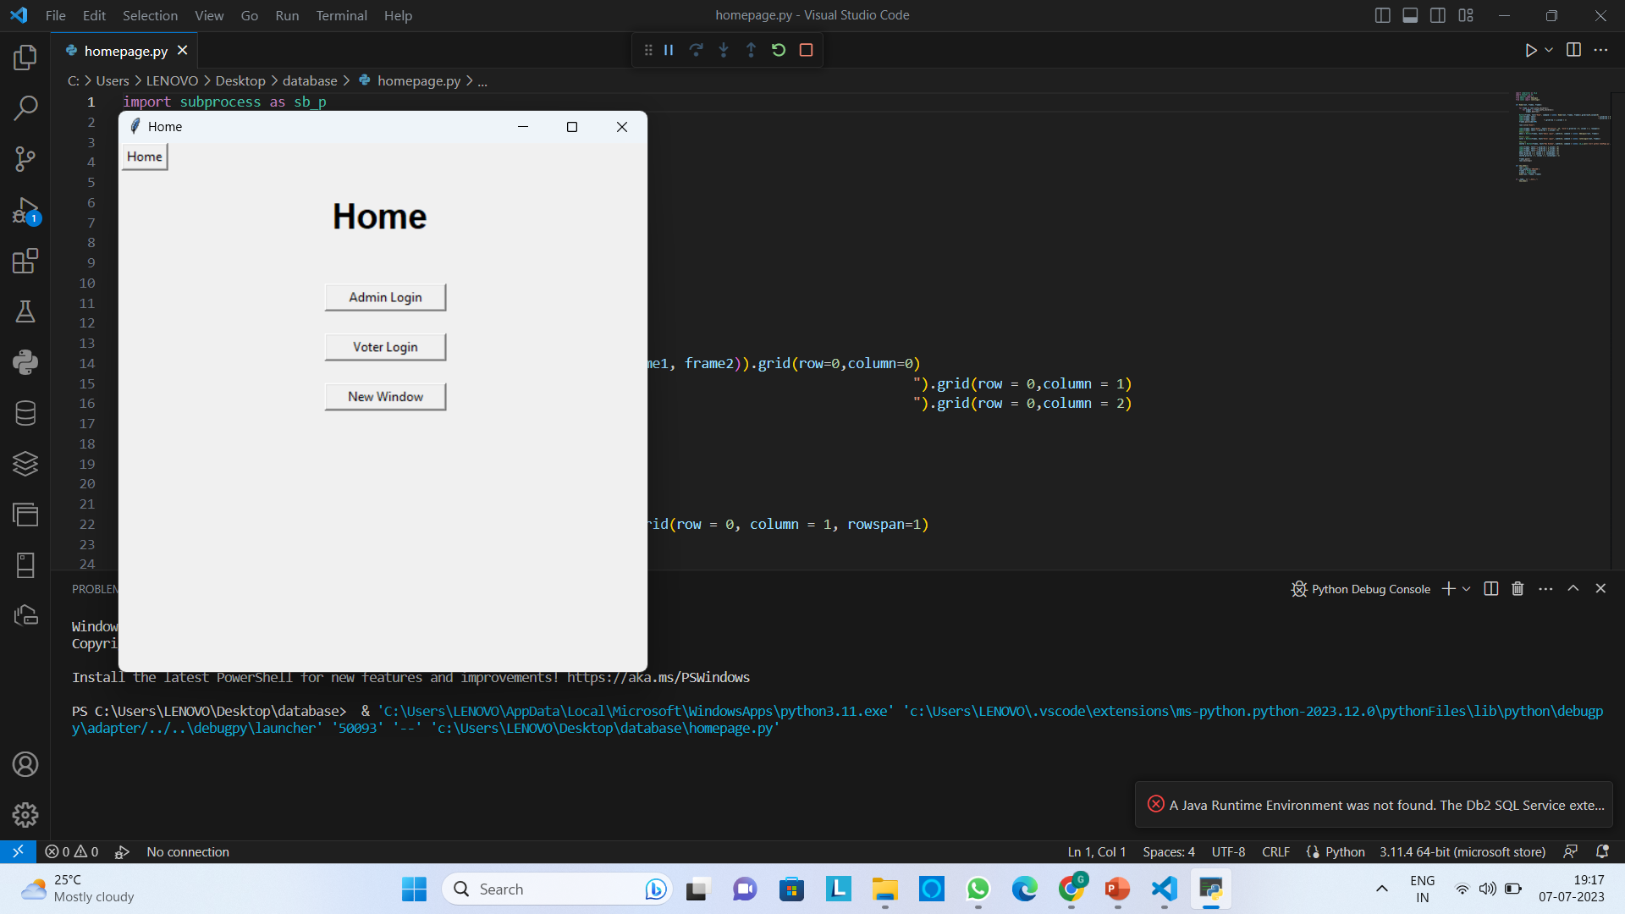The image size is (1625, 914).
Task: Kill terminal with the trash icon
Action: pyautogui.click(x=1518, y=589)
